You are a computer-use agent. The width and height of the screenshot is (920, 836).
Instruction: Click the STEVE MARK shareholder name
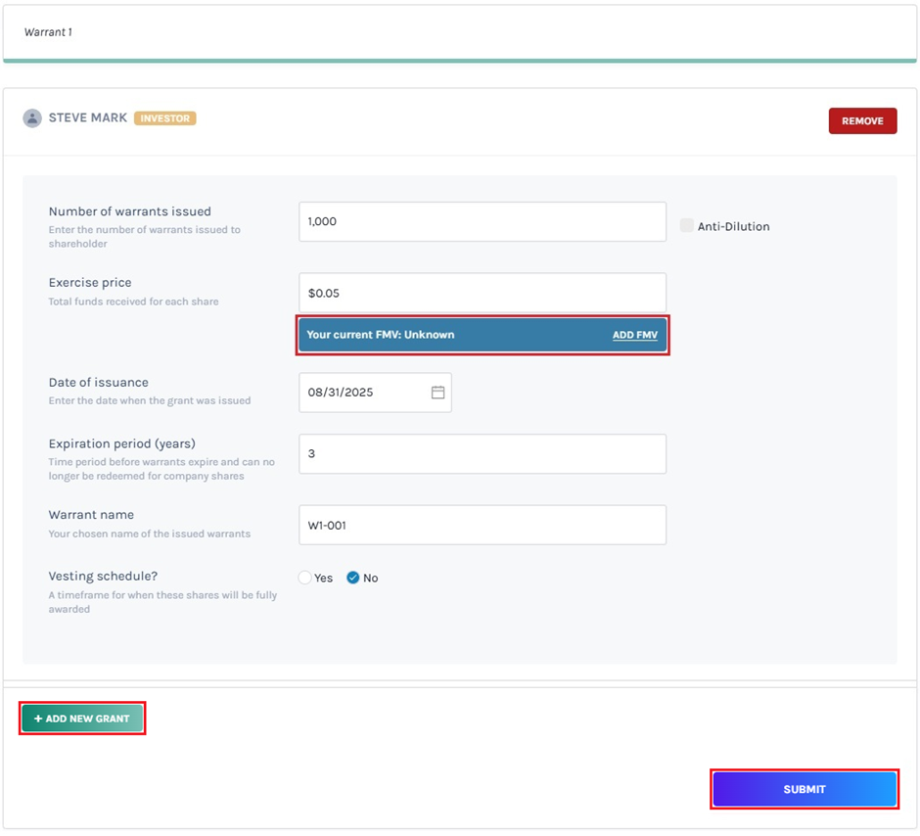pos(88,118)
